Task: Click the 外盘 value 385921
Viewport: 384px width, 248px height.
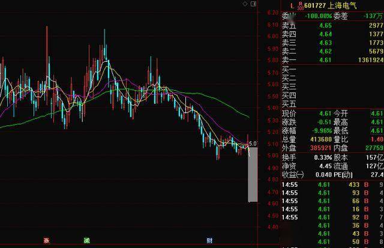Action: tap(321, 148)
